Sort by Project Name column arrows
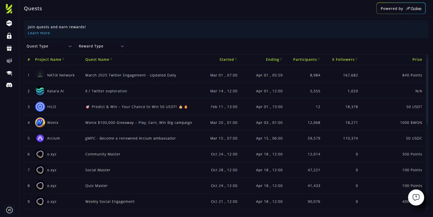The image size is (433, 217). tap(64, 59)
